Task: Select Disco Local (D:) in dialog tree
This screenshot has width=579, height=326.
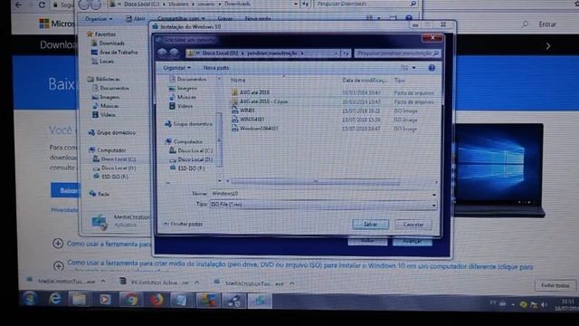Action: pos(191,159)
